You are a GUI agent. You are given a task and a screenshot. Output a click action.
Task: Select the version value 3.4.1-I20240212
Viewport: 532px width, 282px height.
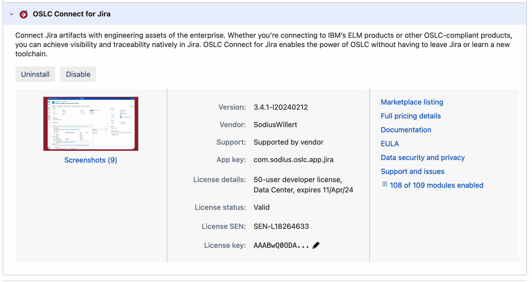click(281, 107)
